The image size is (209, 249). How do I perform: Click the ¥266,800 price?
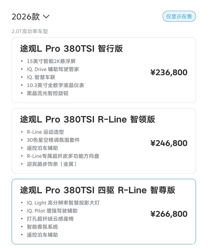(x=169, y=214)
